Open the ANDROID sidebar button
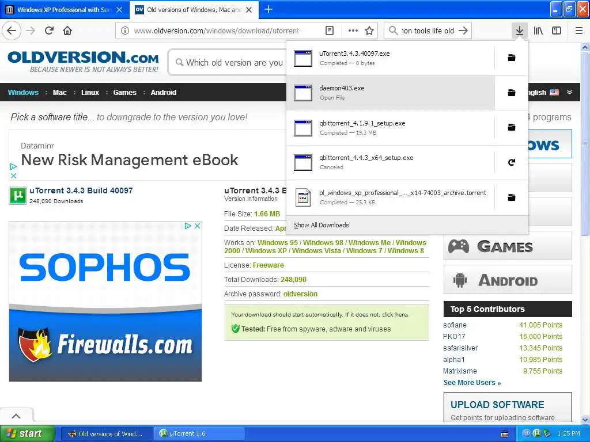This screenshot has width=590, height=442. click(508, 280)
